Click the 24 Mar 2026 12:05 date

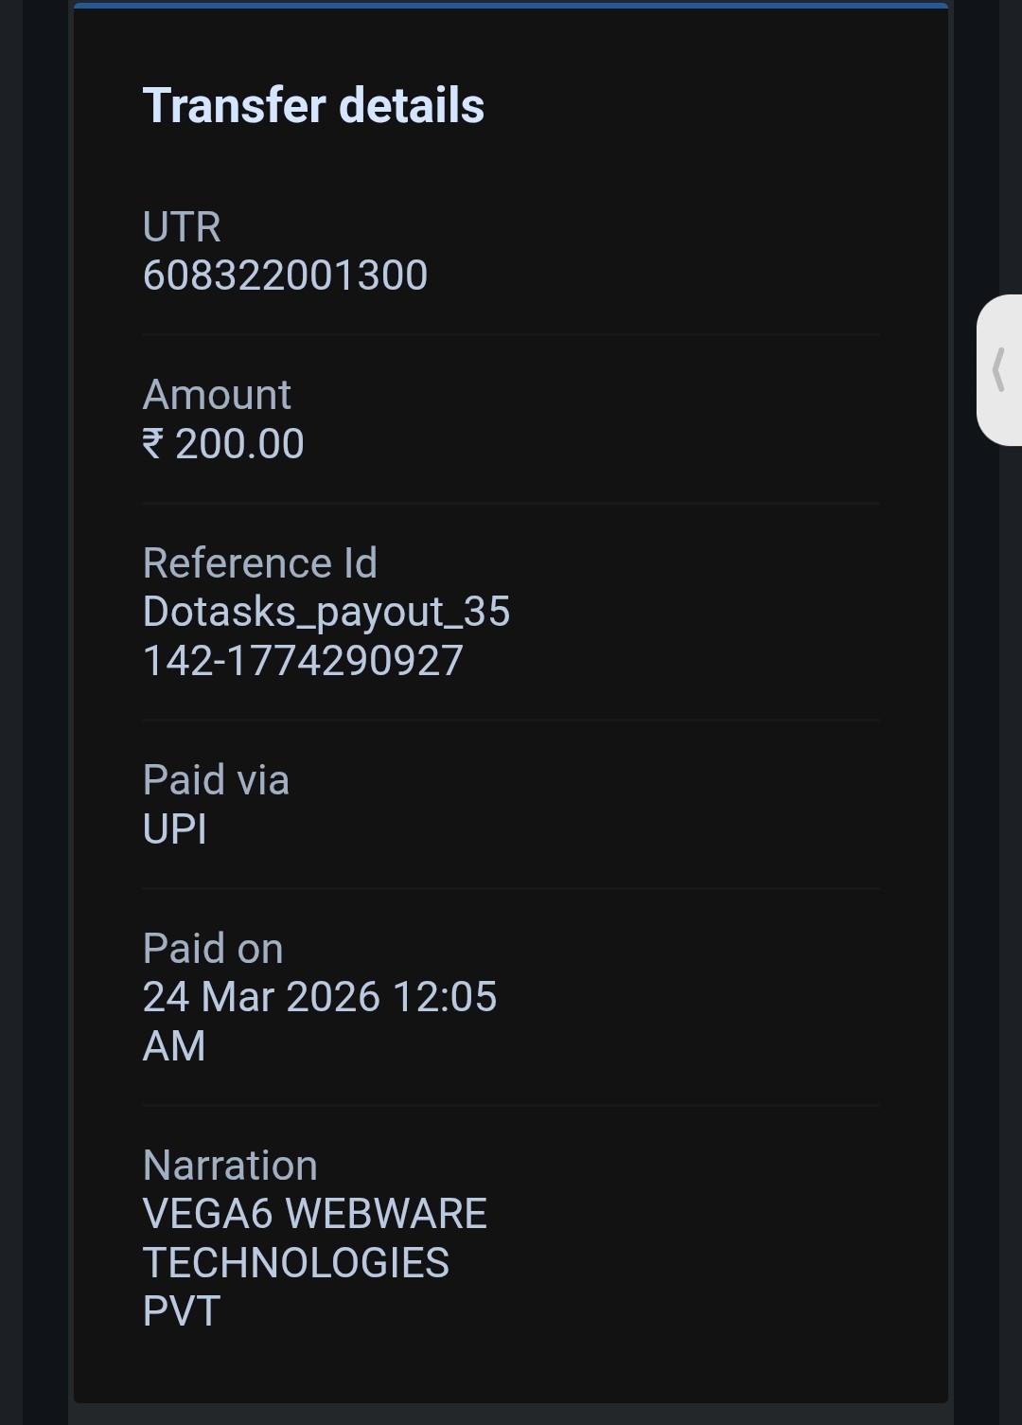click(320, 997)
